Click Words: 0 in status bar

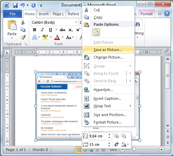coord(40,150)
